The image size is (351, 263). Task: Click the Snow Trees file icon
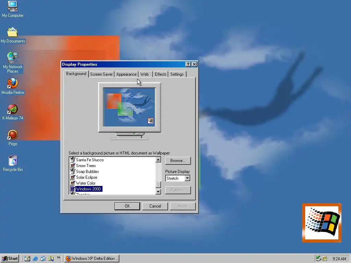pos(72,165)
